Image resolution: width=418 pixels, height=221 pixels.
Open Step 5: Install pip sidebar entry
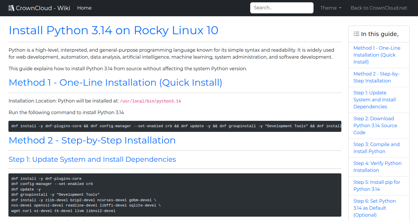coord(379,186)
